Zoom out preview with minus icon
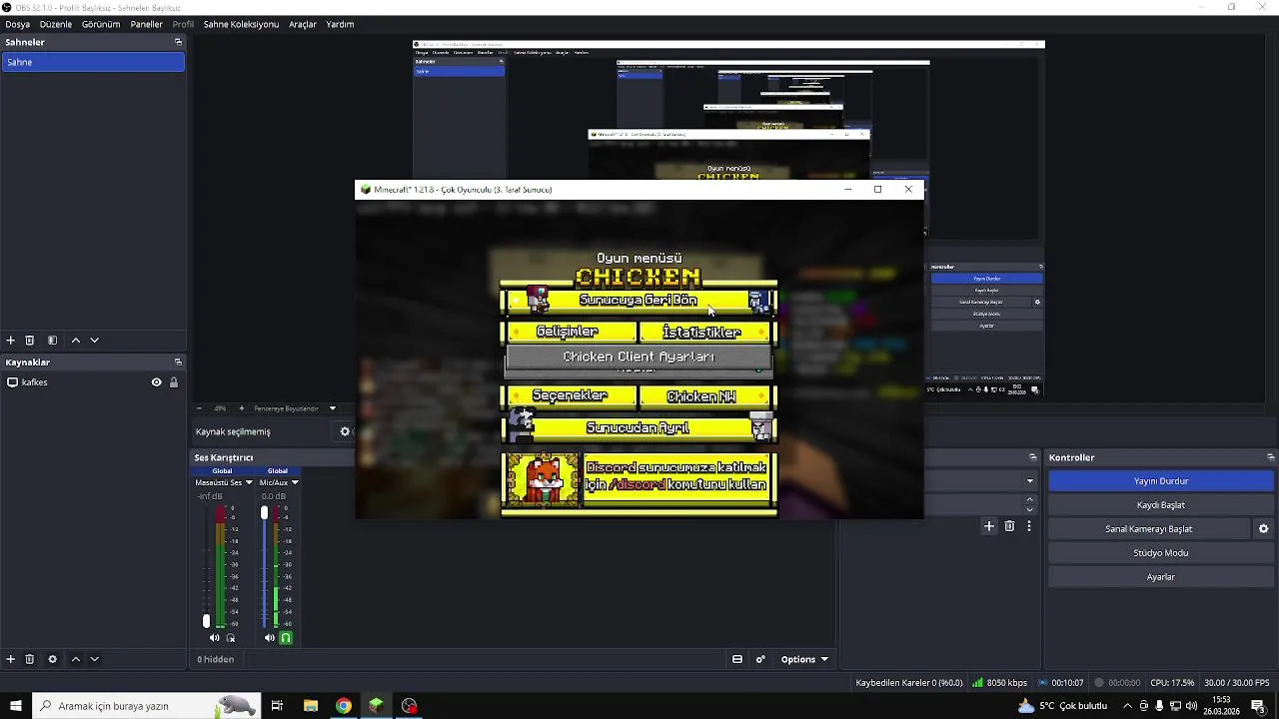The image size is (1279, 719). point(199,408)
